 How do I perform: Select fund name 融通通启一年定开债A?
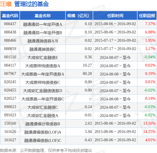43,24
